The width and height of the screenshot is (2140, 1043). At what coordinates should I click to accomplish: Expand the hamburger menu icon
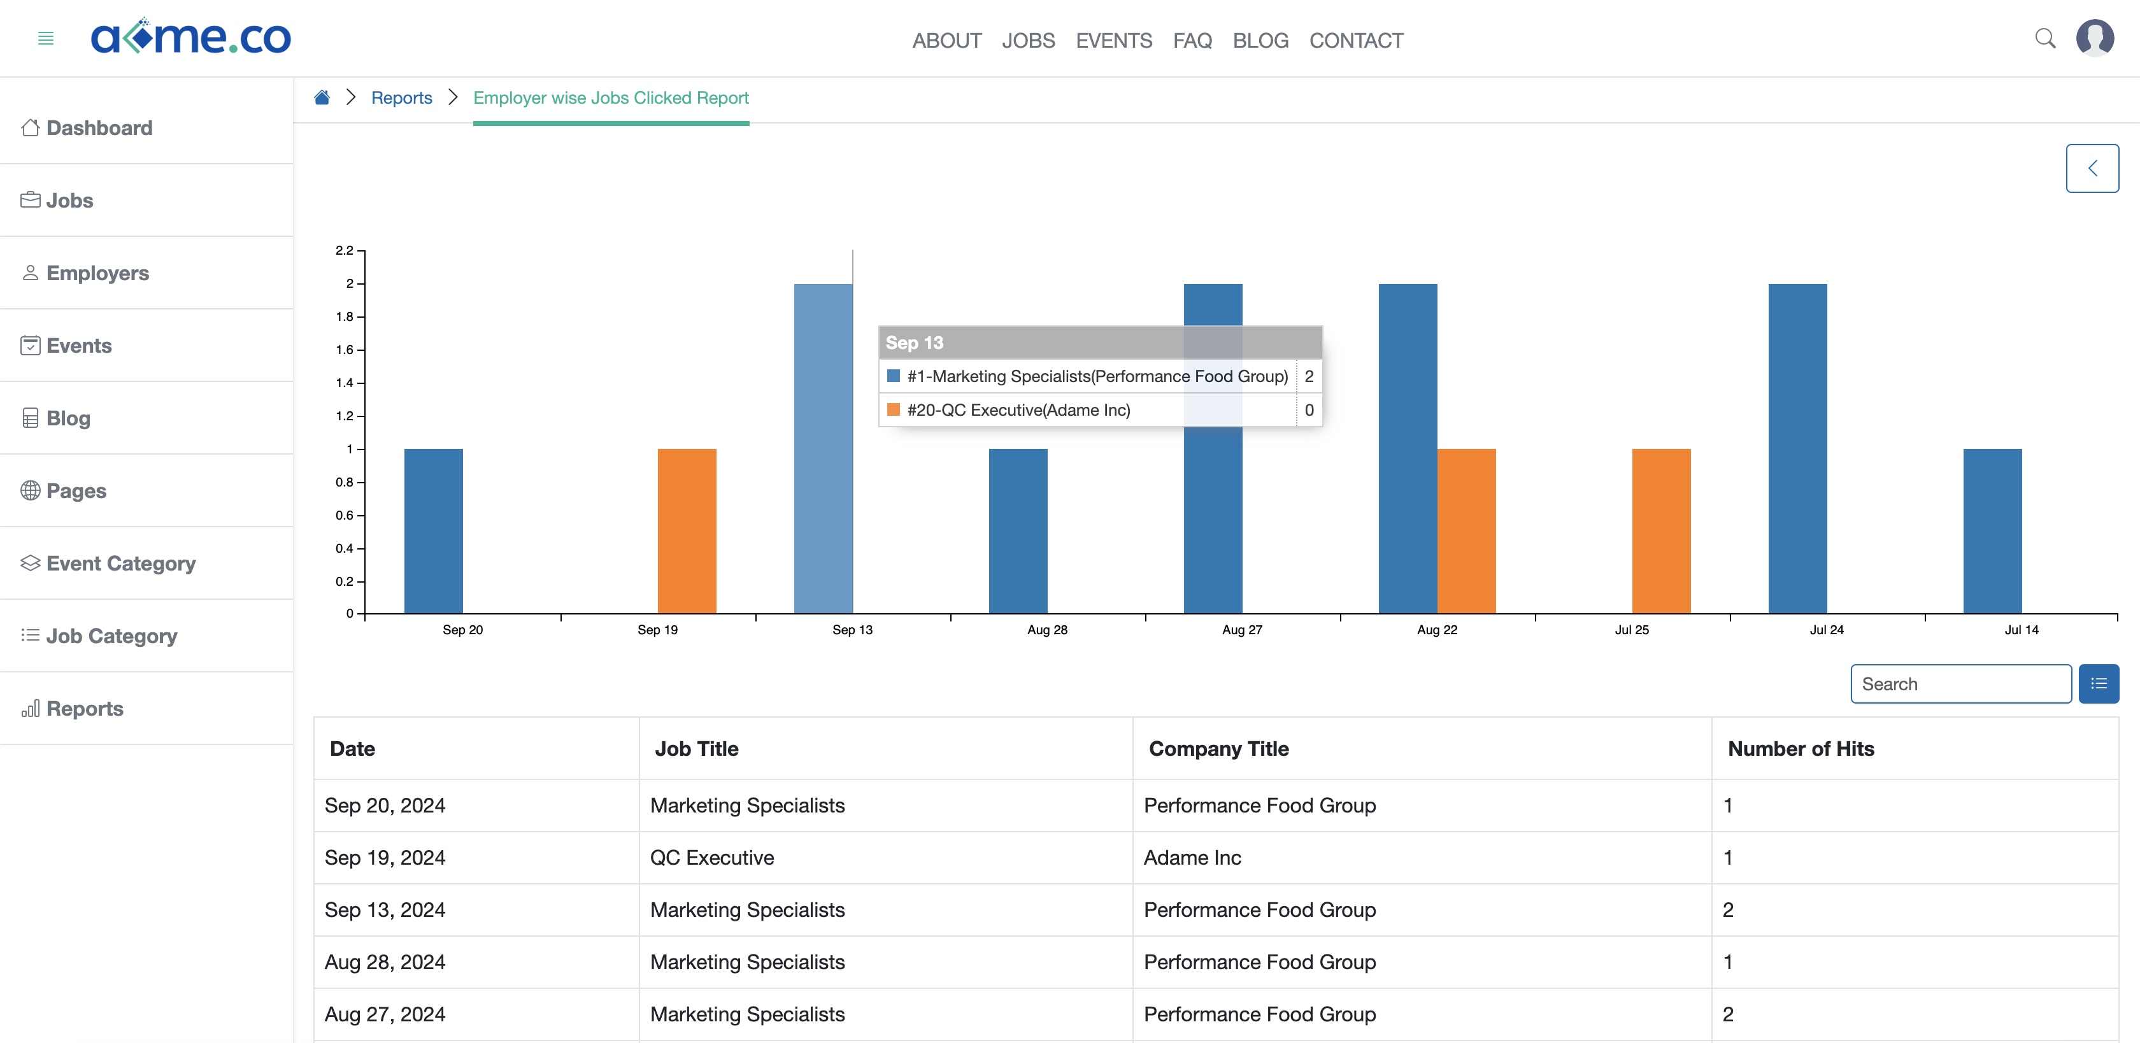(46, 37)
